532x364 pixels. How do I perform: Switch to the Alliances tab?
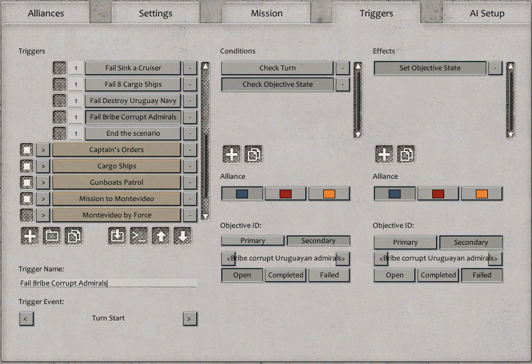tap(46, 13)
